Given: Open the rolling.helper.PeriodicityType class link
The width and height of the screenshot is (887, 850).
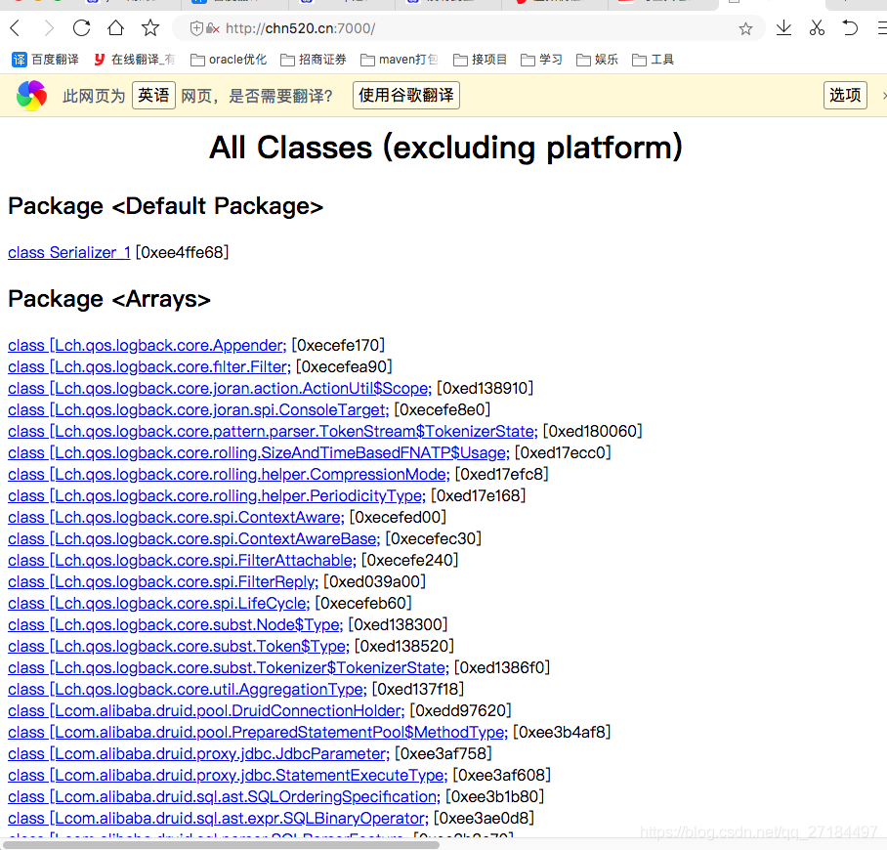Looking at the screenshot, I should [217, 495].
